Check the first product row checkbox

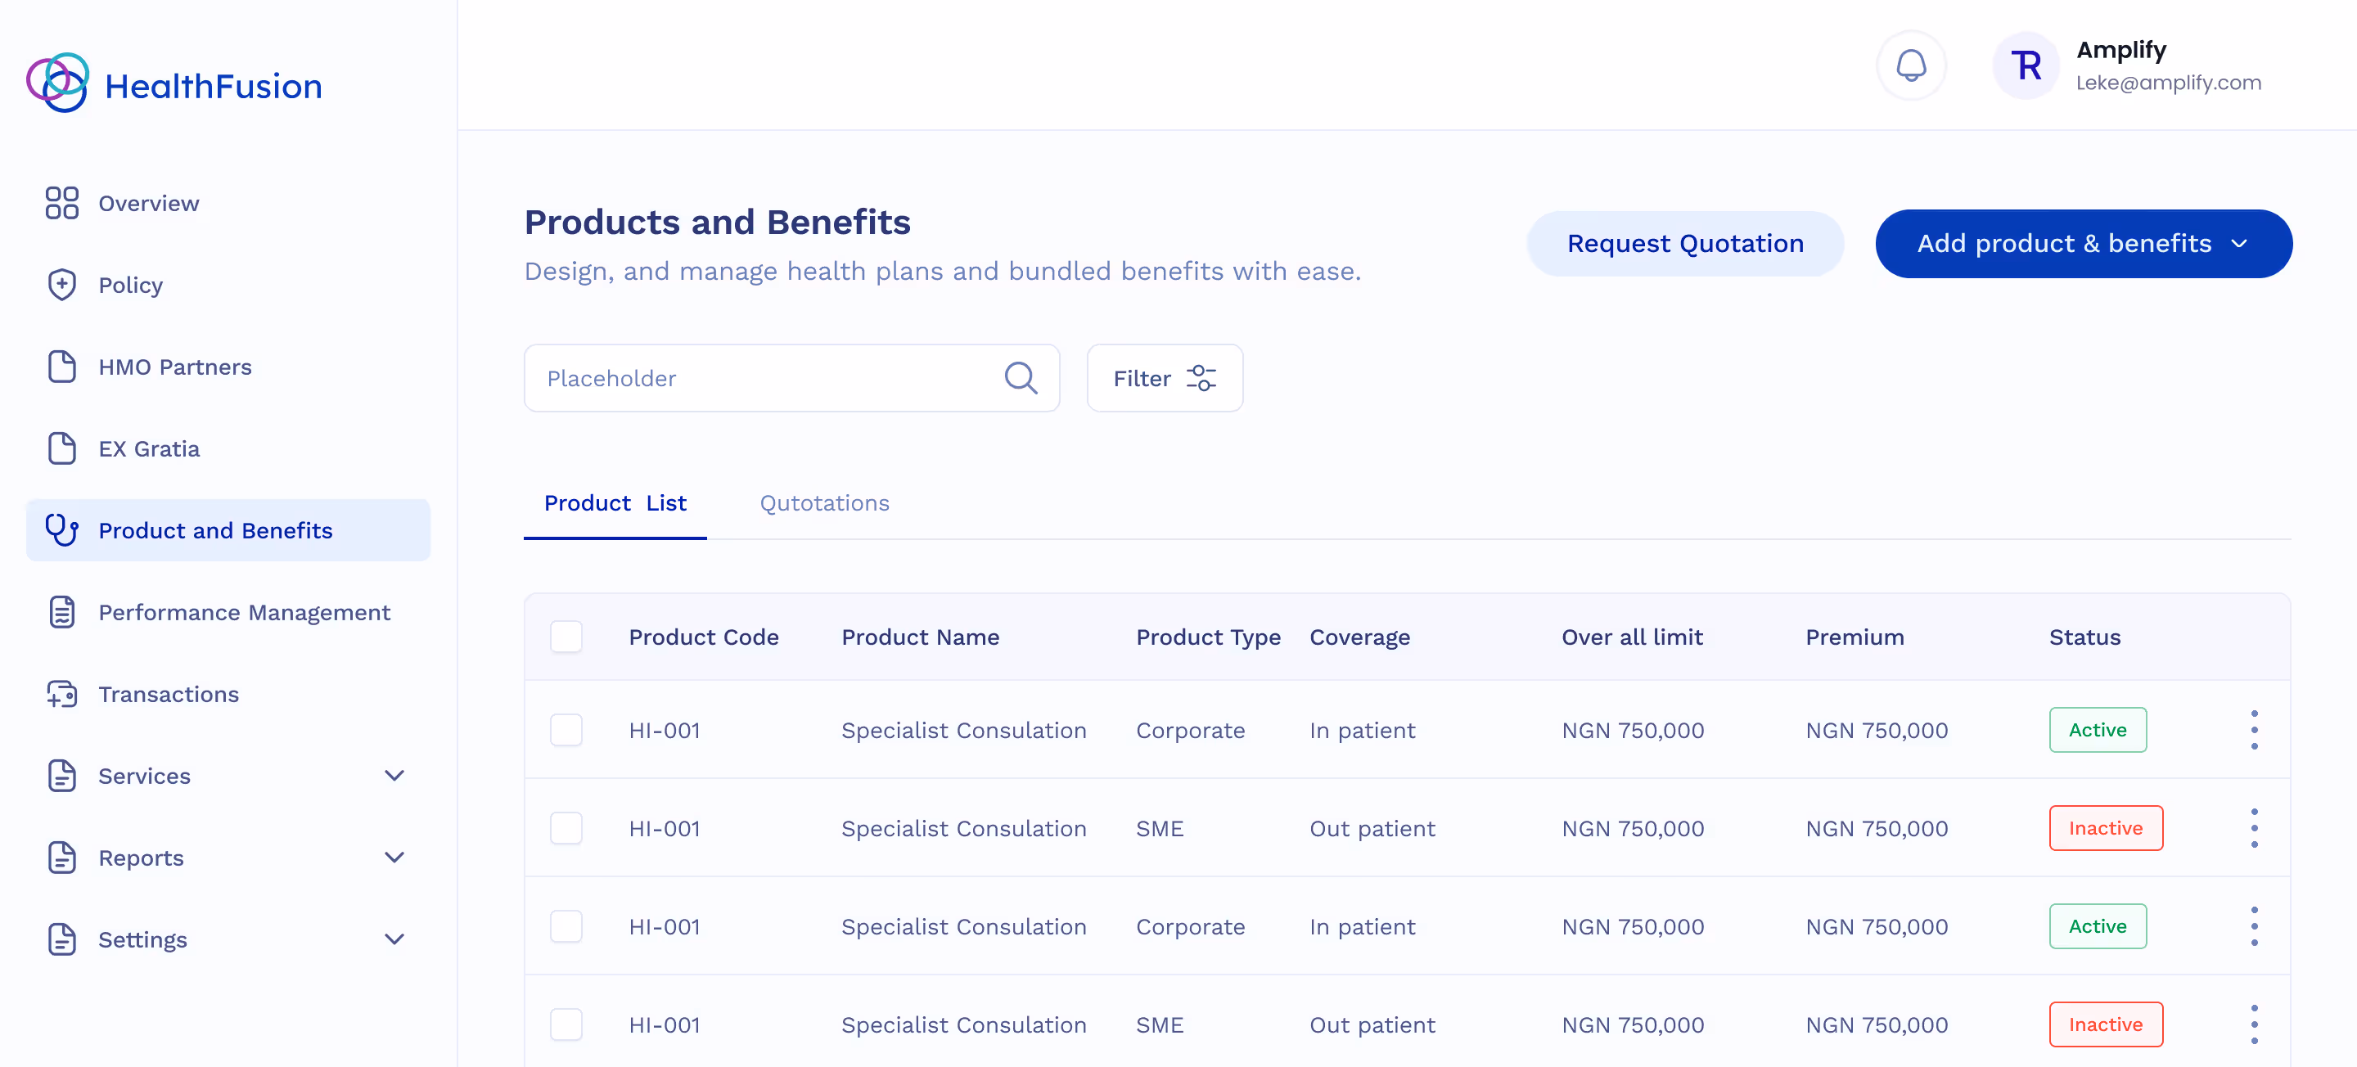point(566,730)
